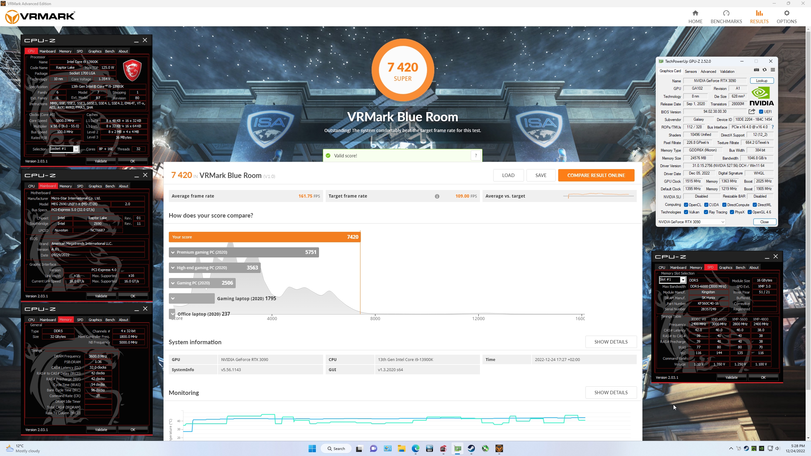This screenshot has height=456, width=811.
Task: Open the VRMark BENCHMARKS page
Action: pyautogui.click(x=726, y=17)
